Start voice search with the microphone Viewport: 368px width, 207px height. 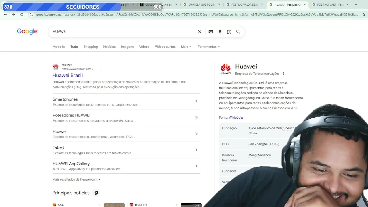tap(220, 32)
